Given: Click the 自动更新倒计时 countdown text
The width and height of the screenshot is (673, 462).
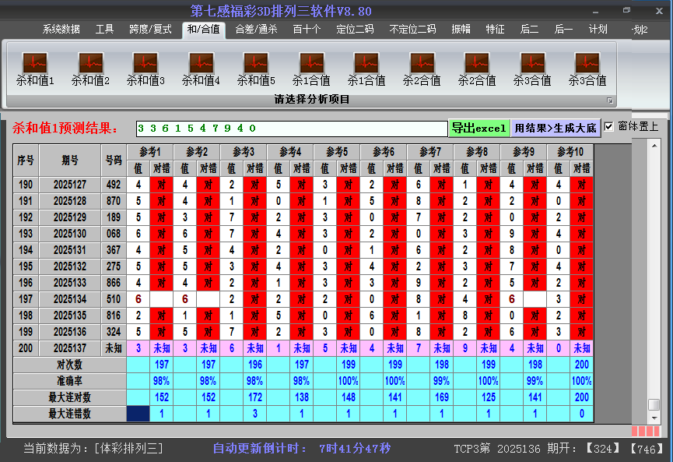Looking at the screenshot, I should coord(302,449).
